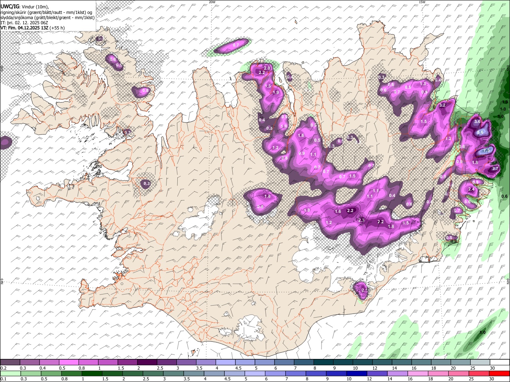This screenshot has height=382, width=510.
Task: Select the pale green rain swatch labeled 0.1
Action: point(10,373)
